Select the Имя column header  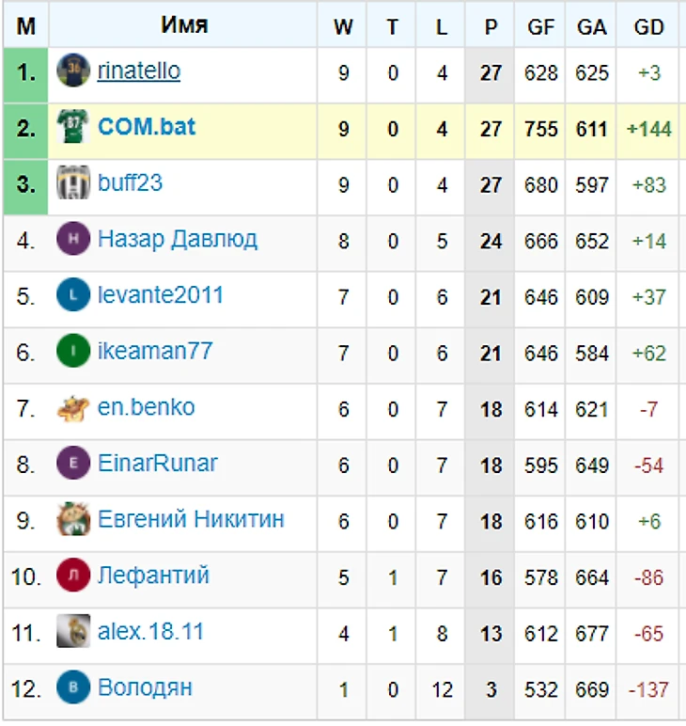pyautogui.click(x=183, y=24)
